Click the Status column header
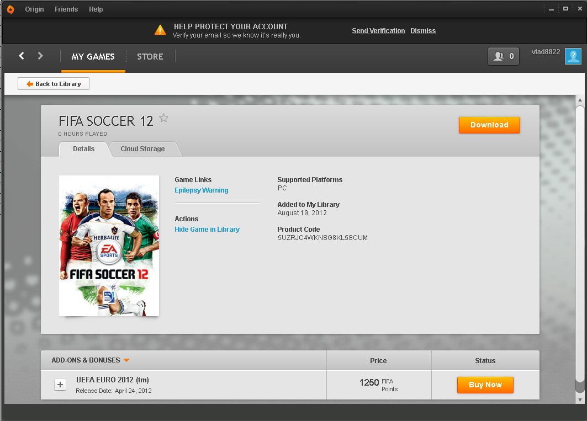The width and height of the screenshot is (587, 421). (485, 361)
